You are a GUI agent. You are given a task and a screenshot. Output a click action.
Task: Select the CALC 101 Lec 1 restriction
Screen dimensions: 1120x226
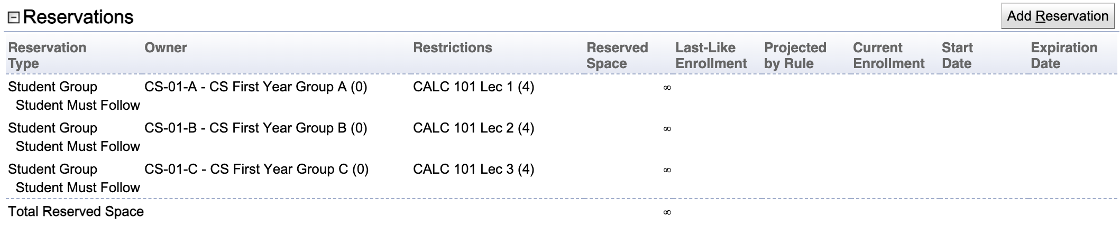473,87
